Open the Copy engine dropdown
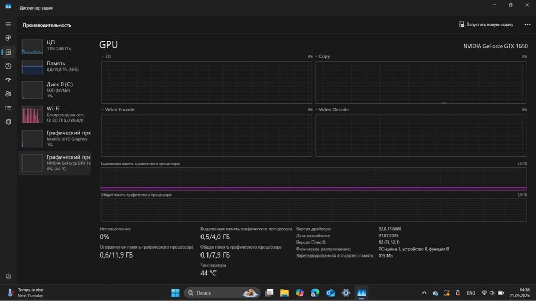The width and height of the screenshot is (536, 301). tap(322, 56)
